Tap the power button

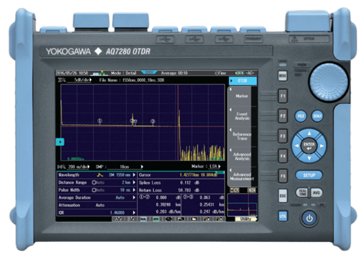[310, 218]
